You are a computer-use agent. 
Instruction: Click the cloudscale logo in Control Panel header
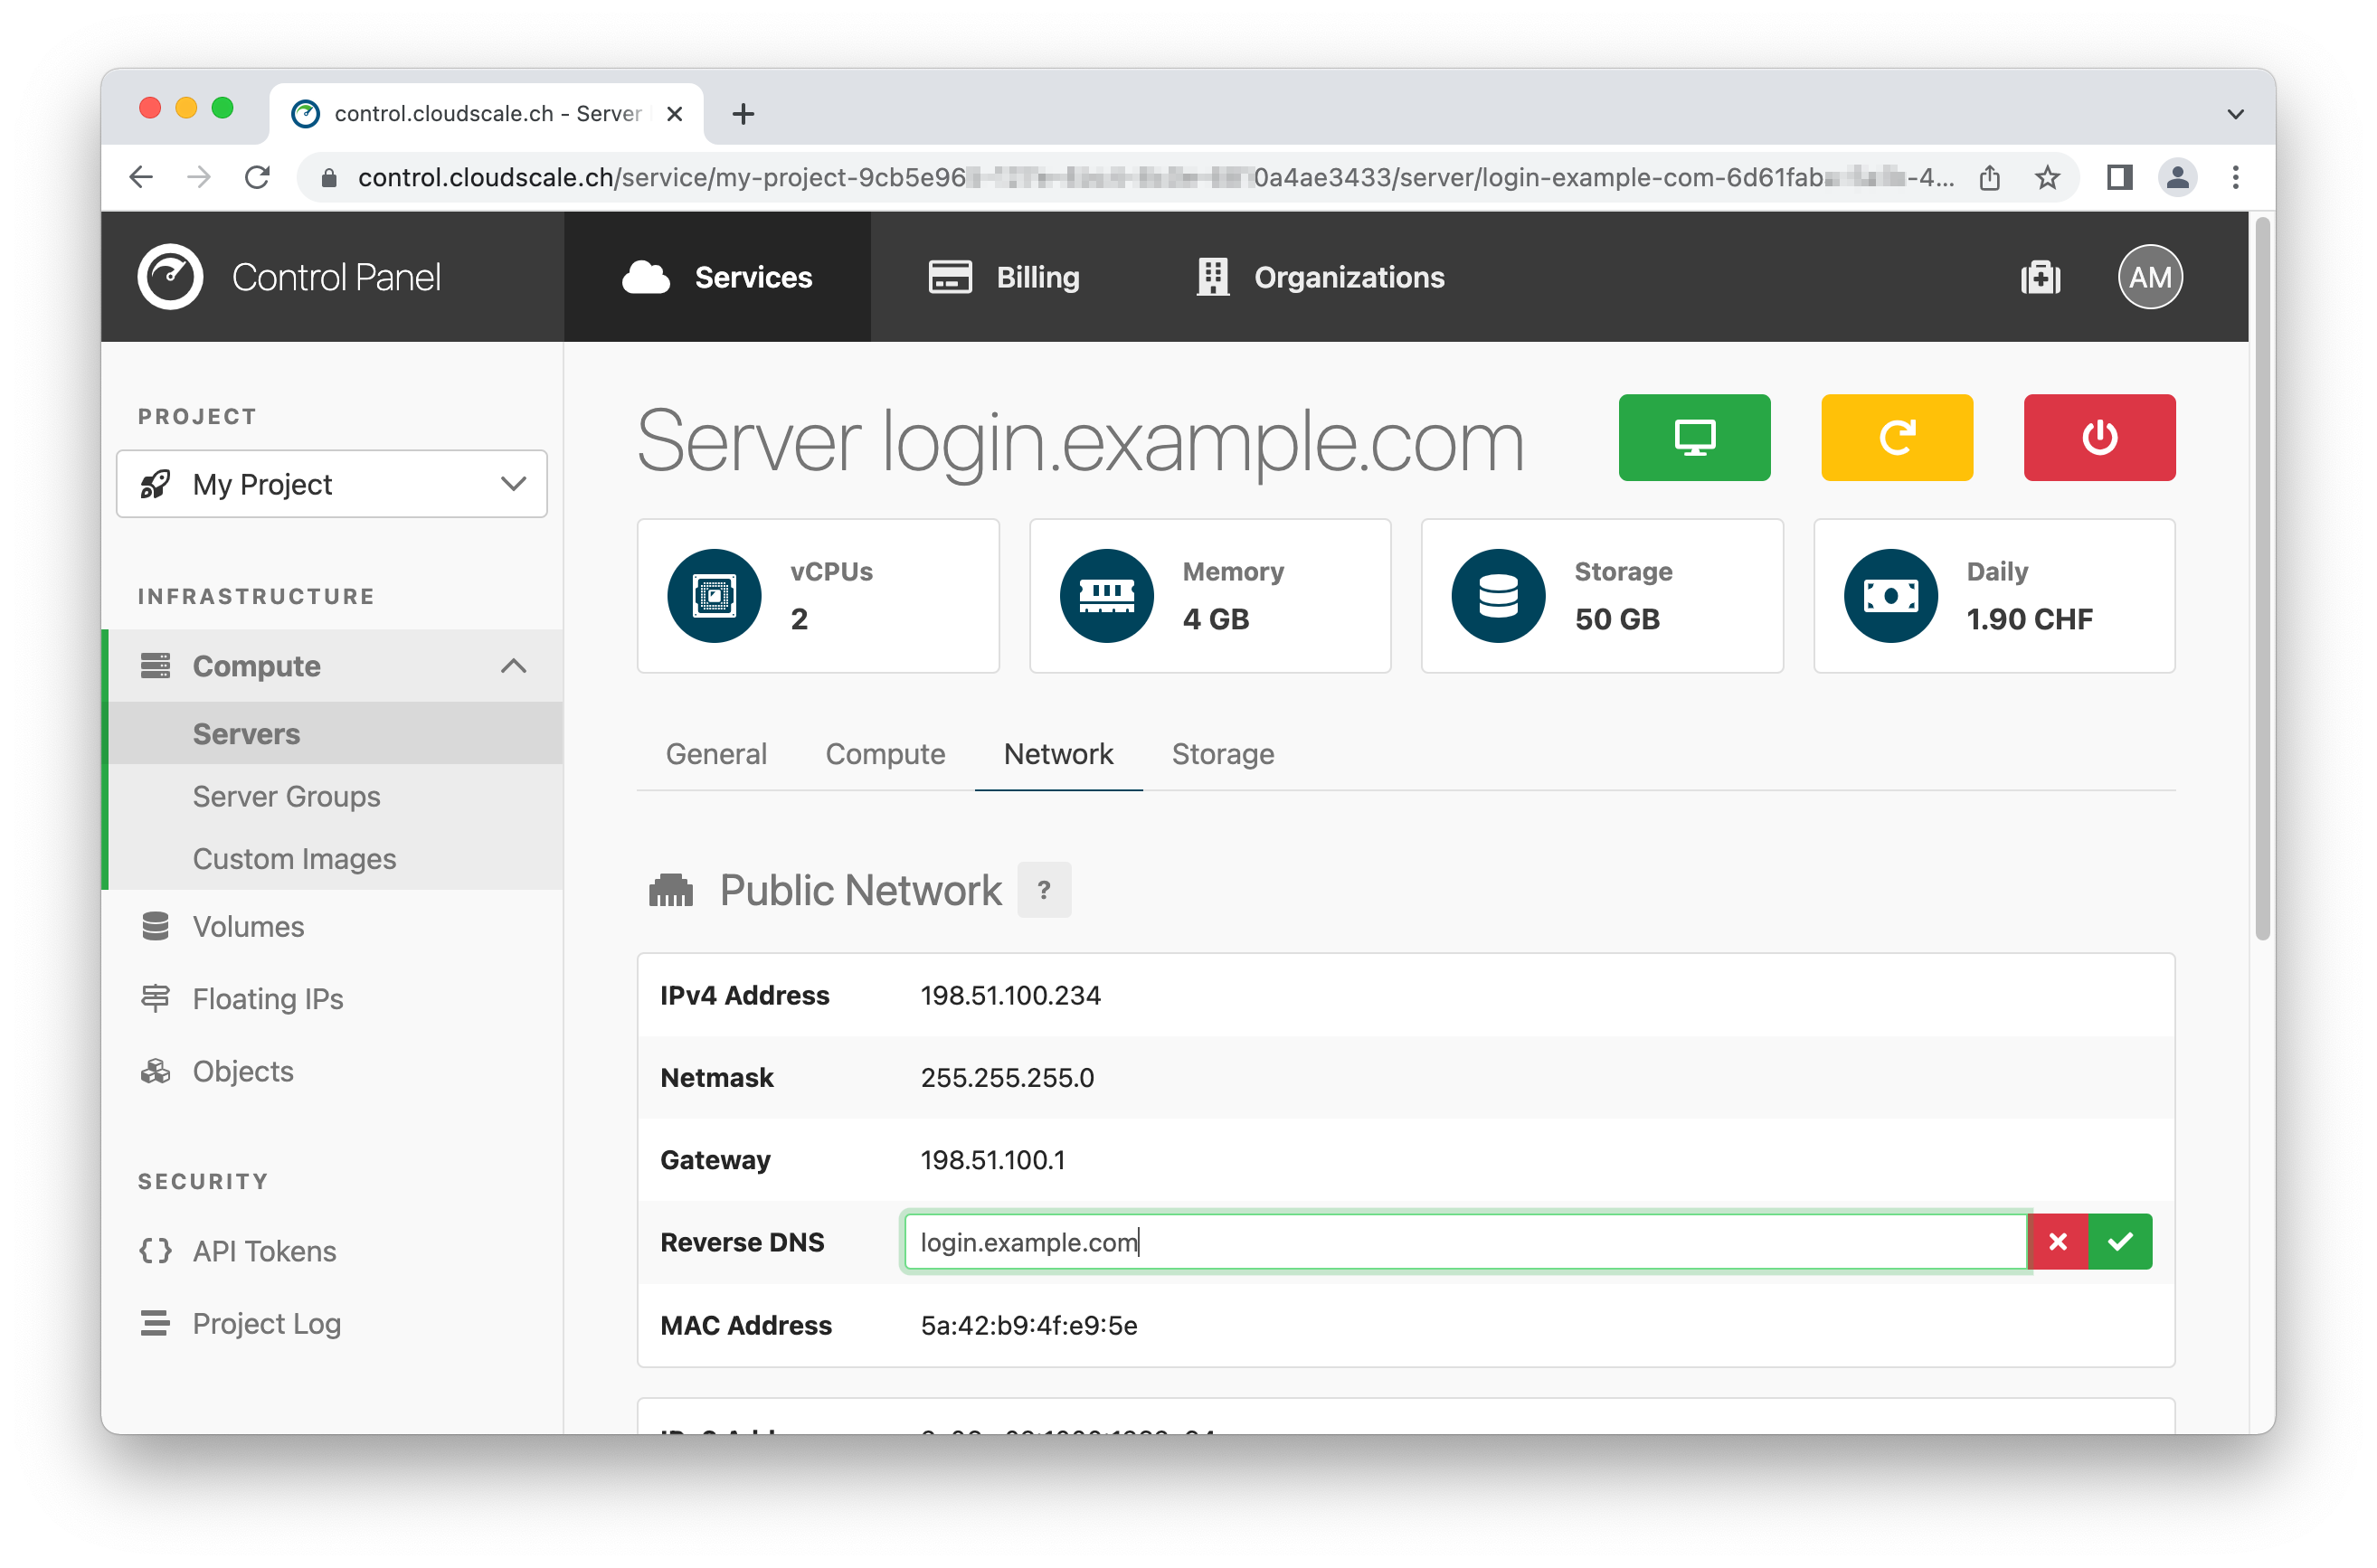[x=170, y=276]
